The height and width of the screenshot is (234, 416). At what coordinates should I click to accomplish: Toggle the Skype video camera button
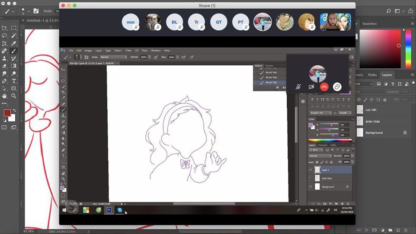point(311,87)
